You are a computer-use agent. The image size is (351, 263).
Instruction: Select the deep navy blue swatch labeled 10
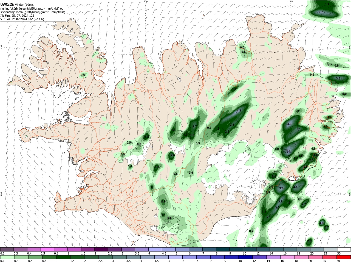245,257
